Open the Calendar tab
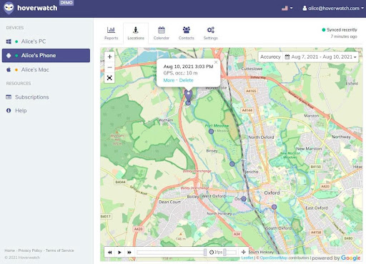The image size is (366, 264). (x=162, y=33)
